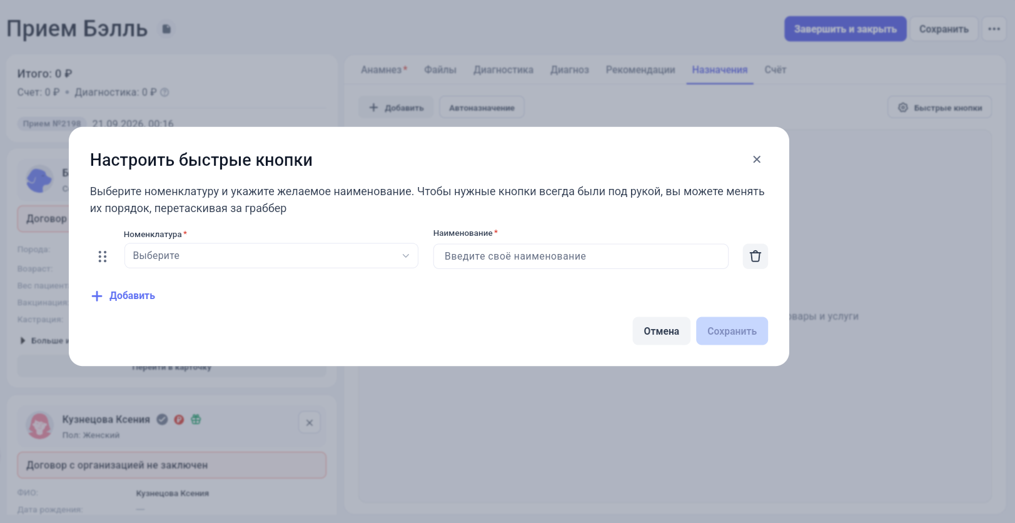Click the plus icon next to Добавить in dialog
This screenshot has width=1015, height=523.
[97, 296]
